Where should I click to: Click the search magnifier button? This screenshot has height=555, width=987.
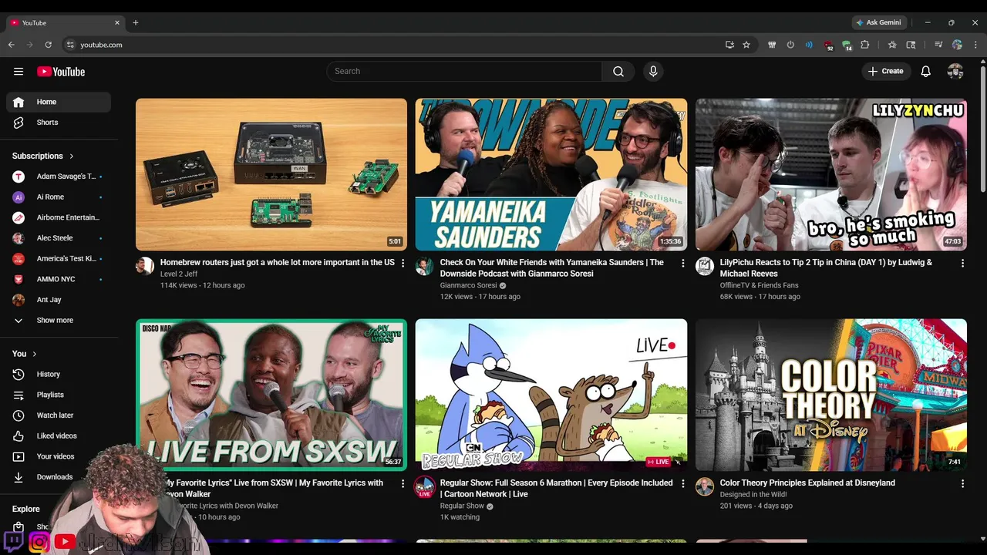point(618,72)
